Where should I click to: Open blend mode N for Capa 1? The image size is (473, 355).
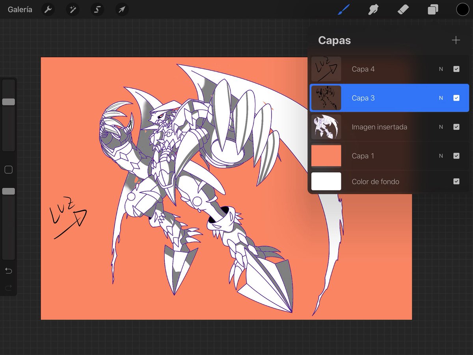coord(441,156)
